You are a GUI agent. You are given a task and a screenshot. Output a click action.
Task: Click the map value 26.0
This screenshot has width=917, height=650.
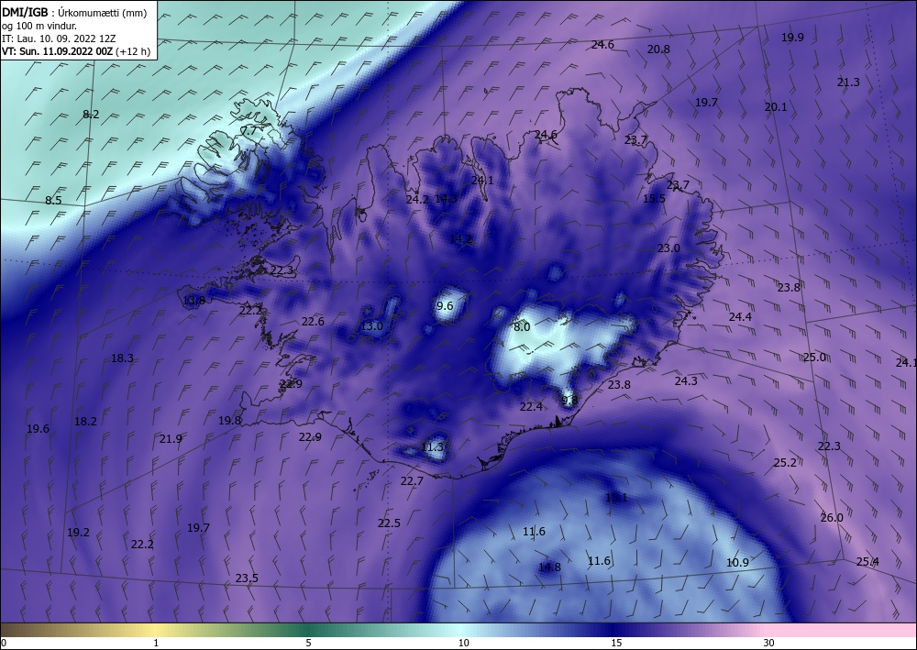(x=832, y=517)
